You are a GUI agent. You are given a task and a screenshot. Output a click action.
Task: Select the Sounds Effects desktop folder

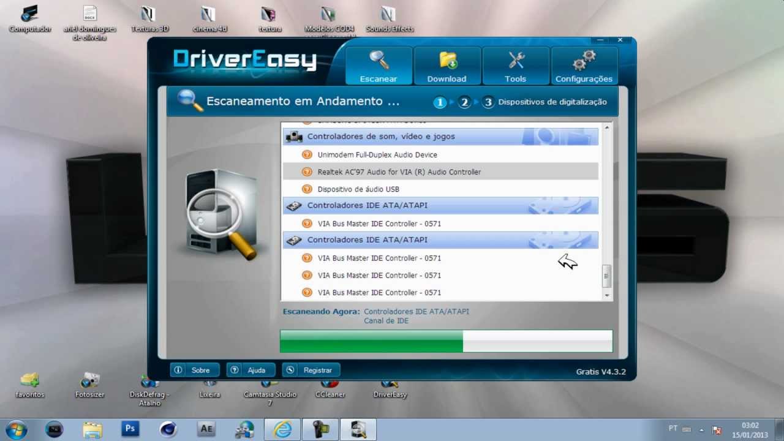[x=390, y=19]
